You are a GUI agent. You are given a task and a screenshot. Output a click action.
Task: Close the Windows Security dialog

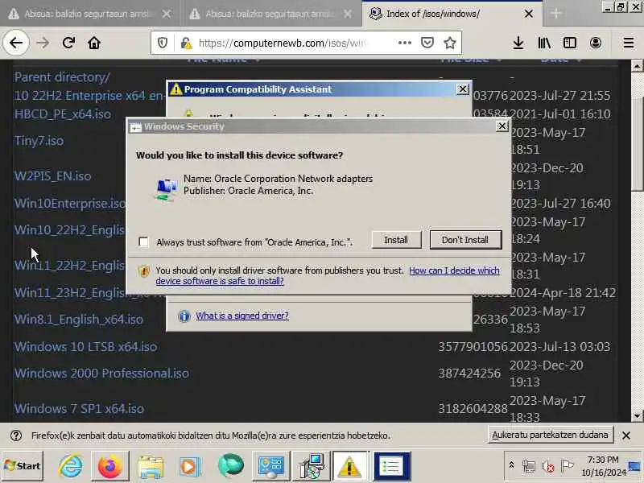tap(502, 126)
